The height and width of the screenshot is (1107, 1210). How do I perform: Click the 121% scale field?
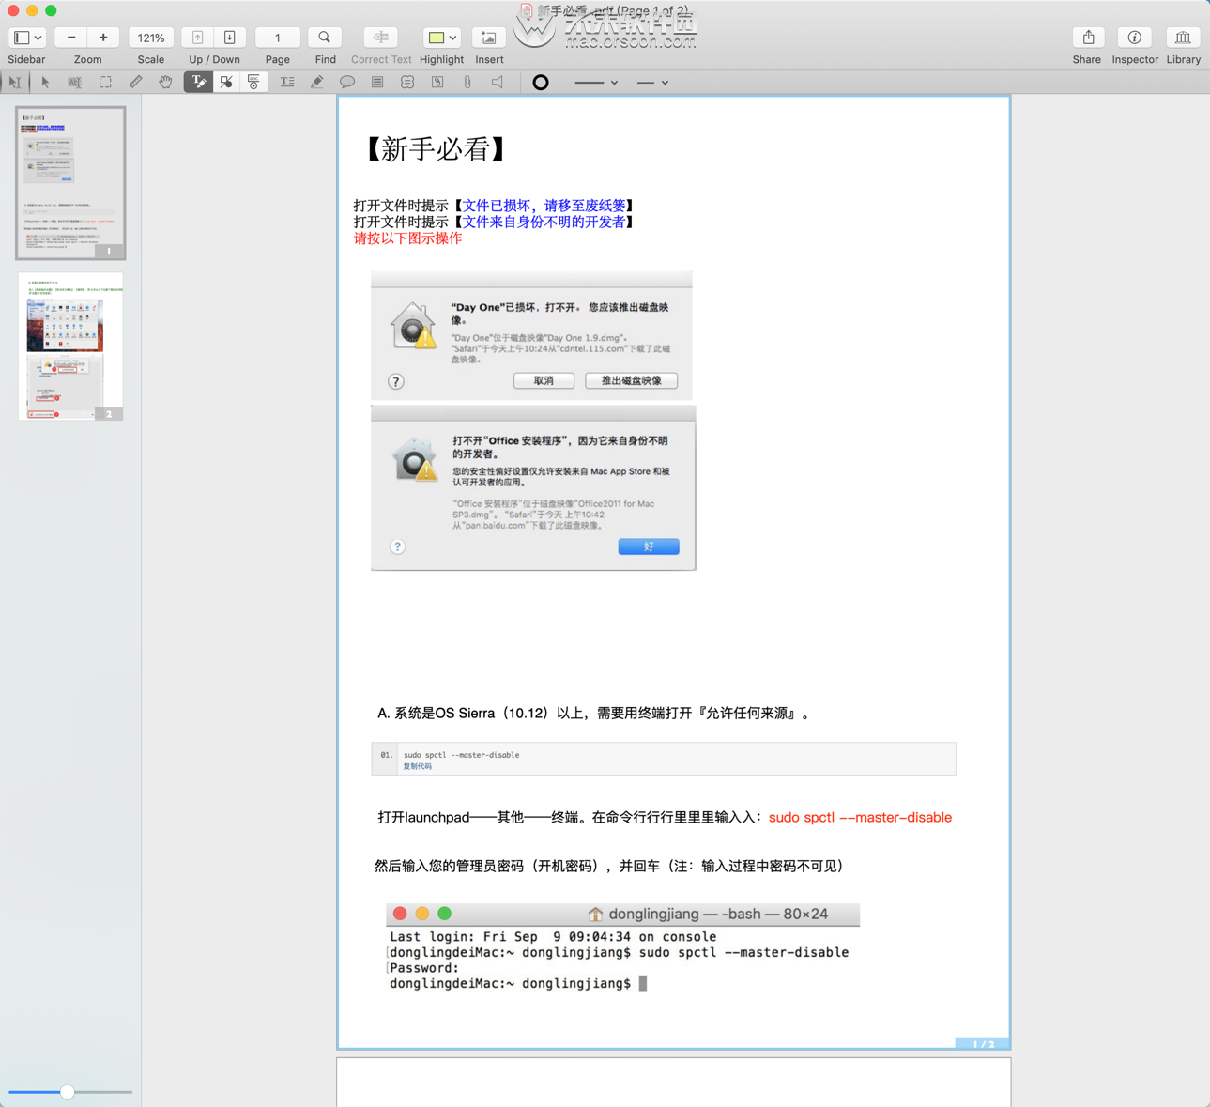click(151, 38)
